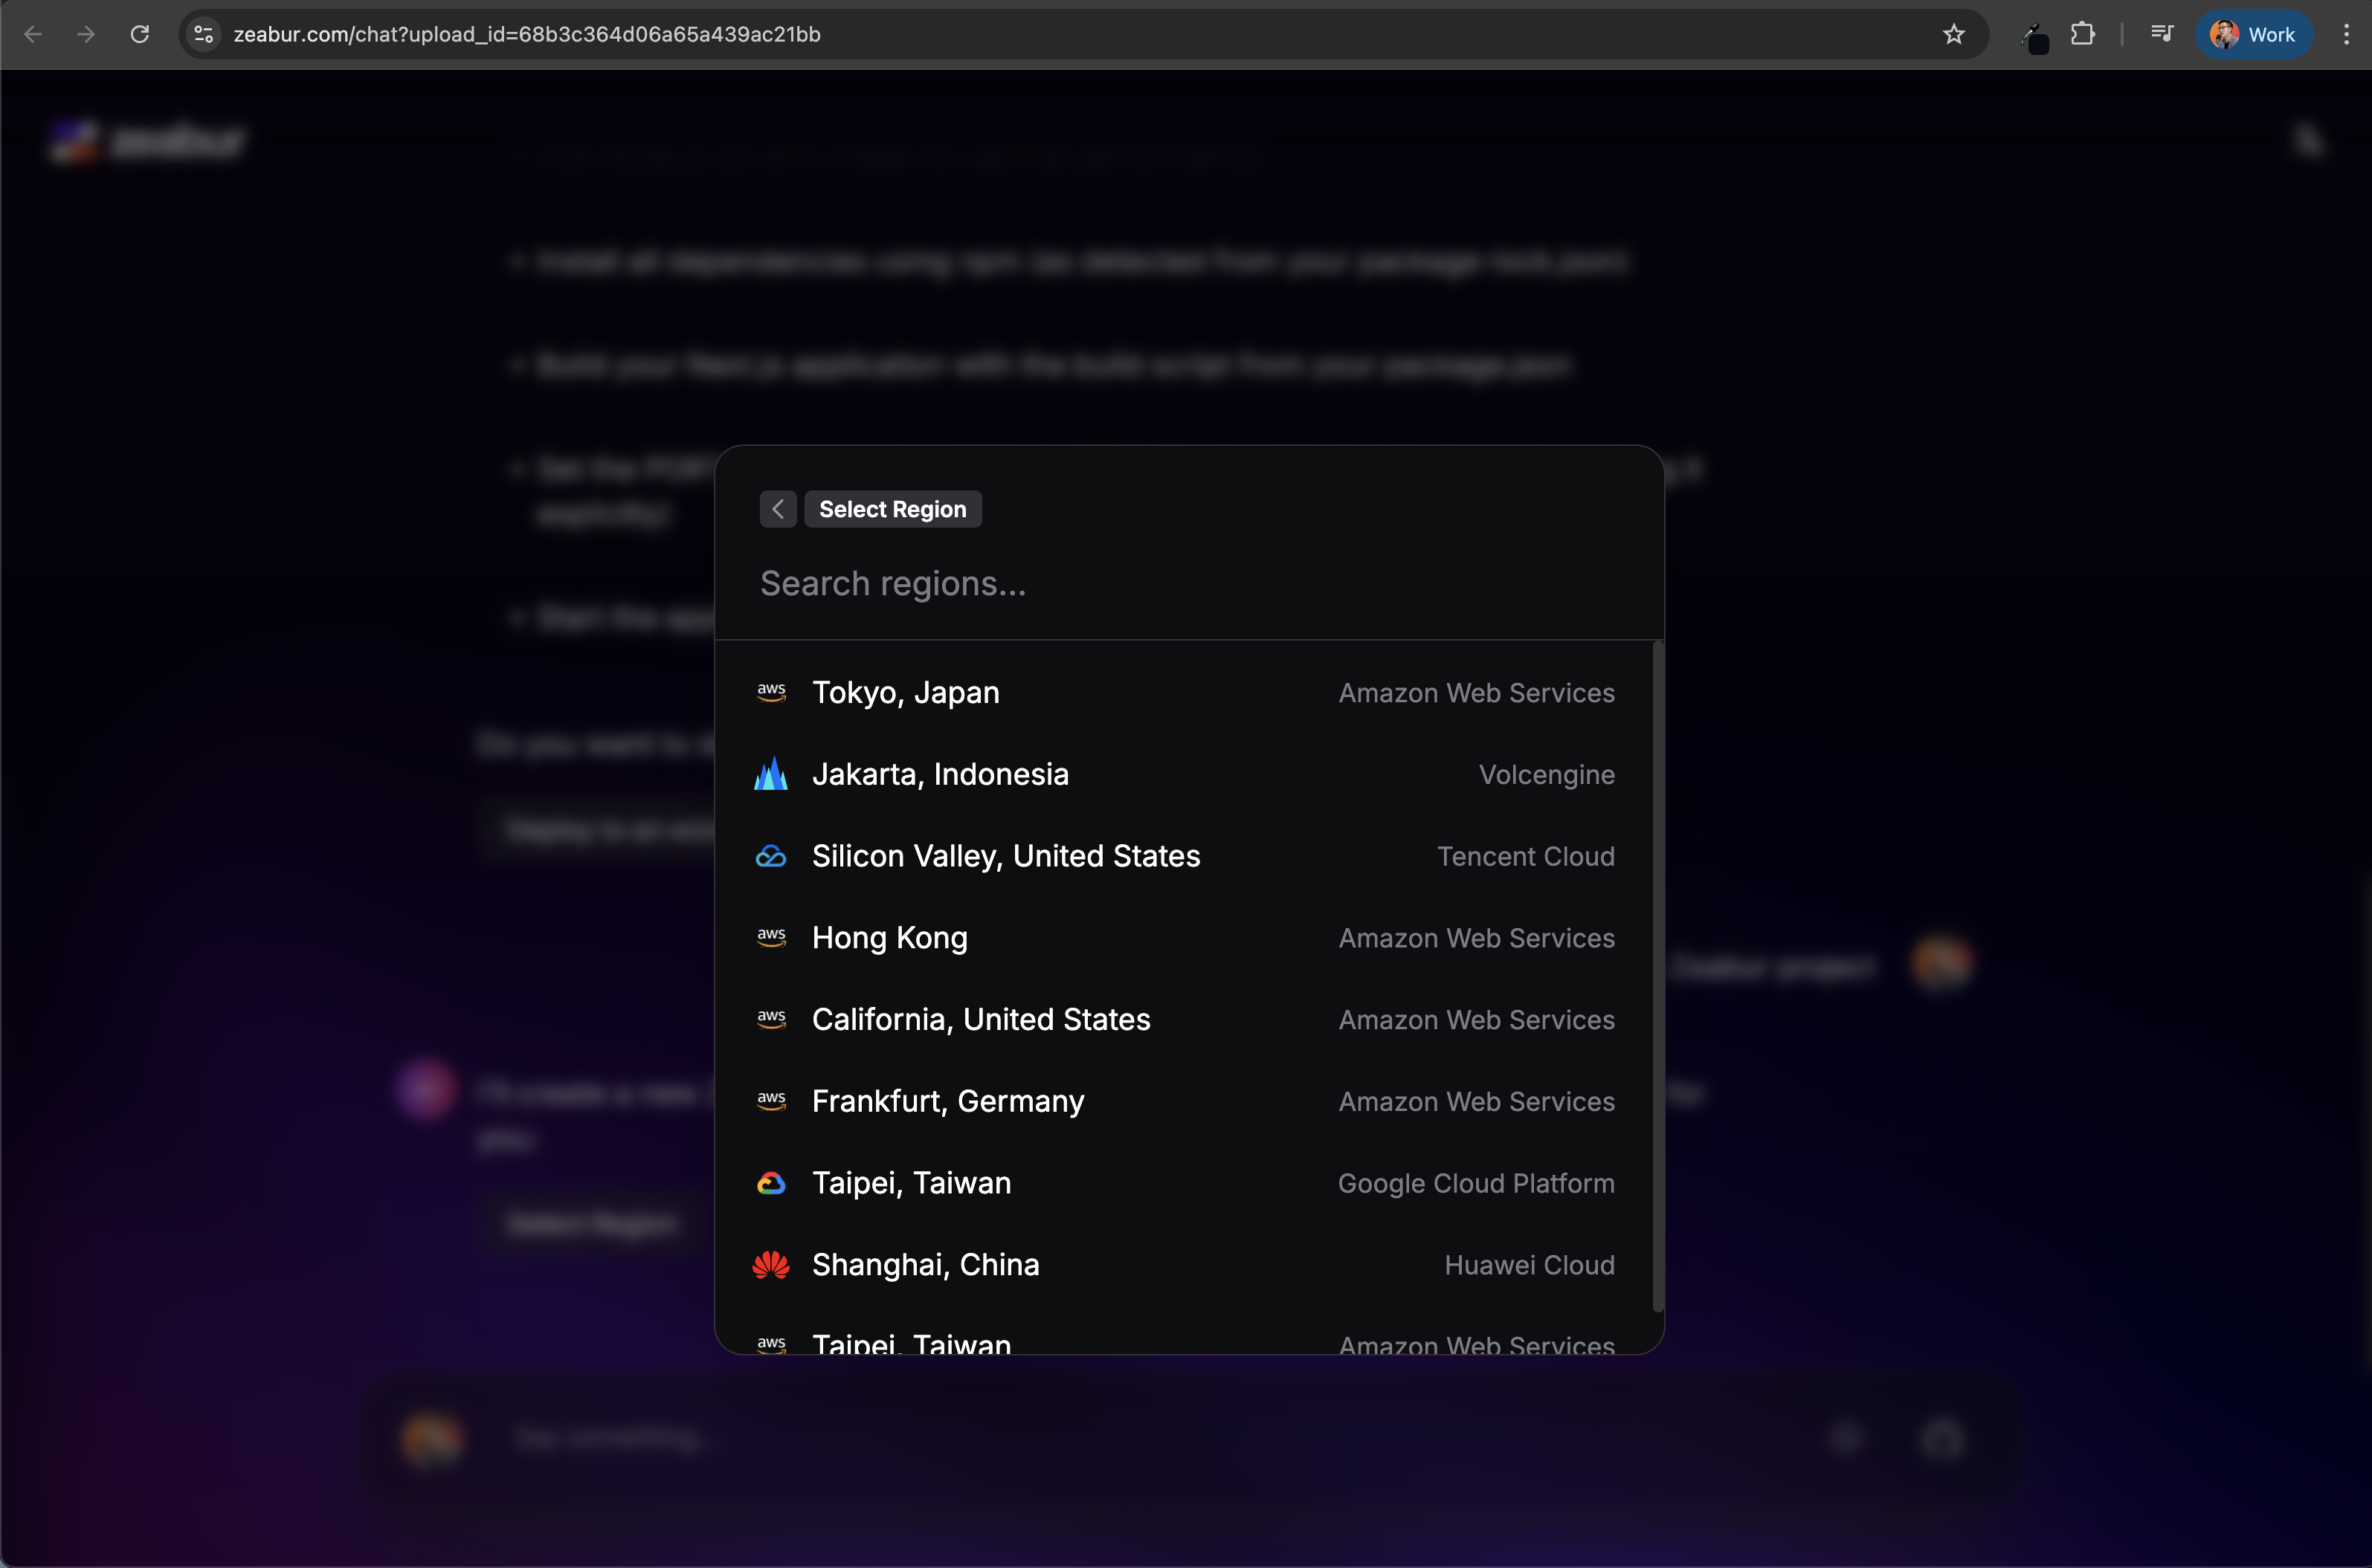Click browser forward arrow
Viewport: 2372px width, 1568px height.
point(86,34)
